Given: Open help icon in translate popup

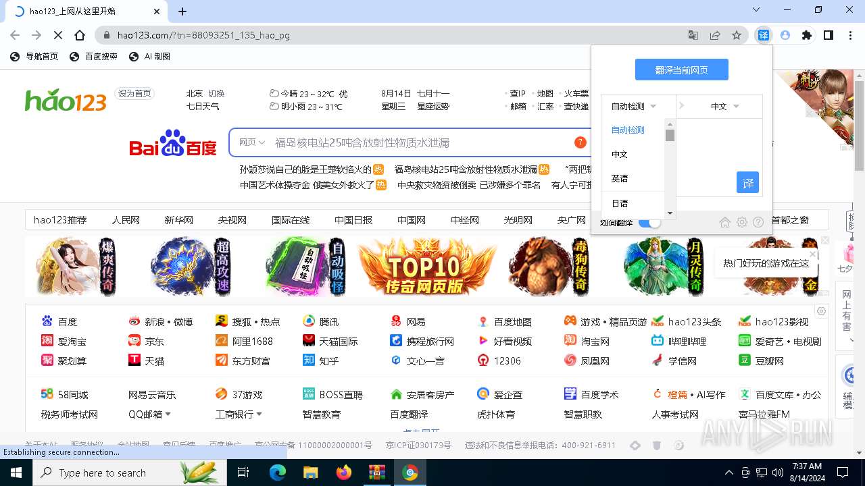Looking at the screenshot, I should tap(758, 222).
